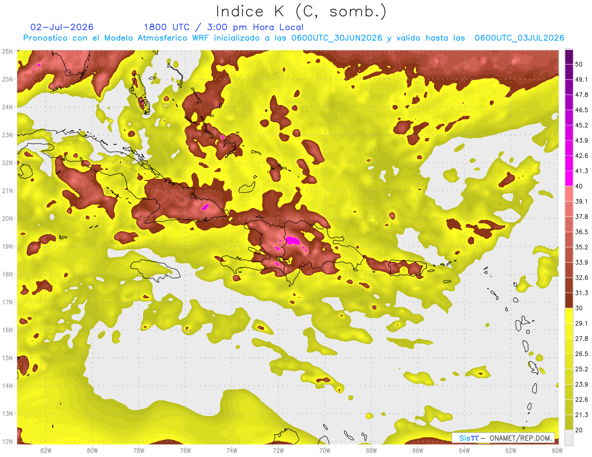This screenshot has height=457, width=592.
Task: Click the 72W longitude label
Action: 278,451
